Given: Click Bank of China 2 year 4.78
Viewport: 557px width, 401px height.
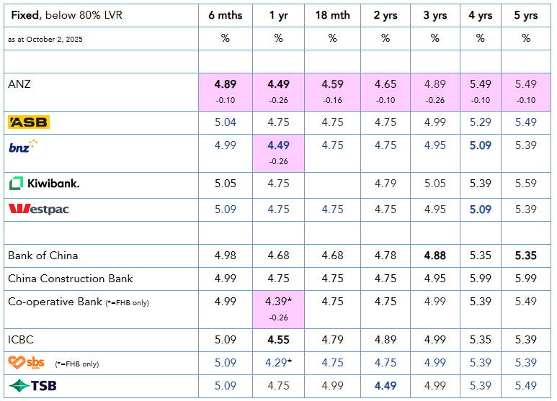Looking at the screenshot, I should (386, 256).
